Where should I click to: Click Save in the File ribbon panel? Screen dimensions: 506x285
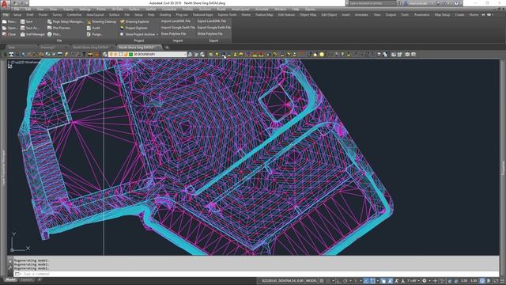pos(26,21)
